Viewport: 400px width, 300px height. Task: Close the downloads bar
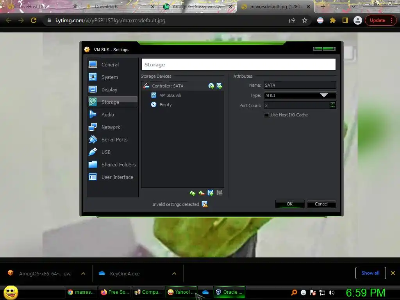point(393,273)
